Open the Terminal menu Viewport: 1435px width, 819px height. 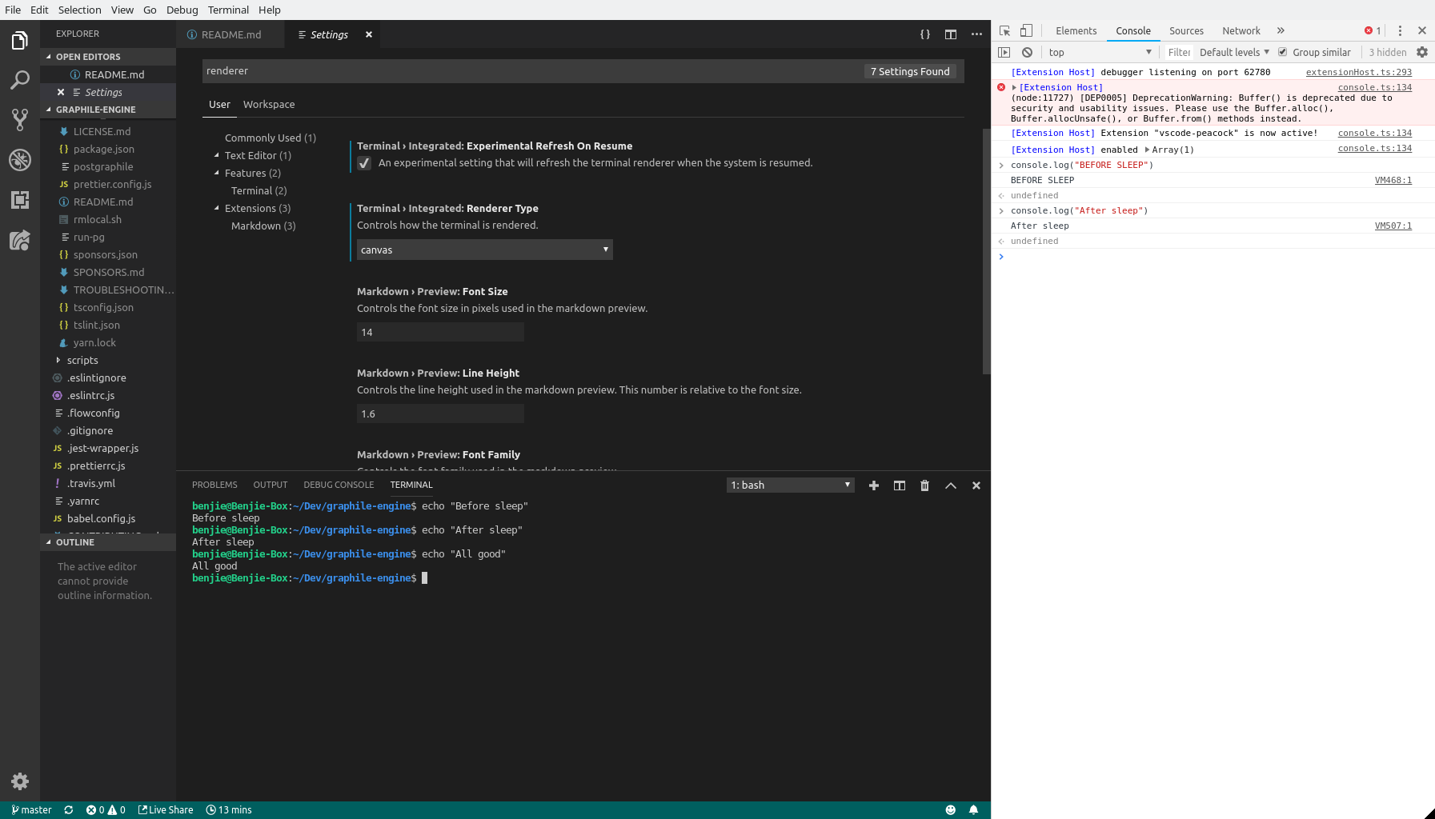coord(228,10)
